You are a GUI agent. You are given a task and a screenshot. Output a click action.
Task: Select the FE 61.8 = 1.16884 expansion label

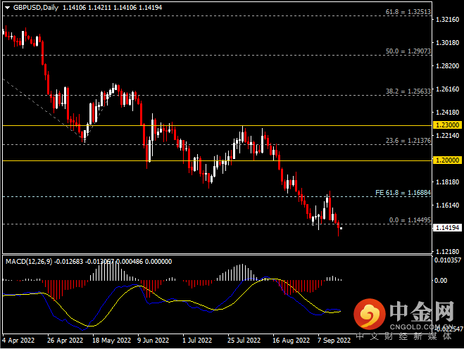pos(403,193)
